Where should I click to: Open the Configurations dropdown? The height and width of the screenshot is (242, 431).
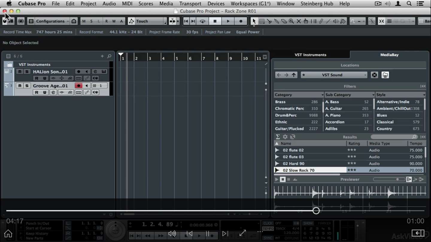coord(52,21)
